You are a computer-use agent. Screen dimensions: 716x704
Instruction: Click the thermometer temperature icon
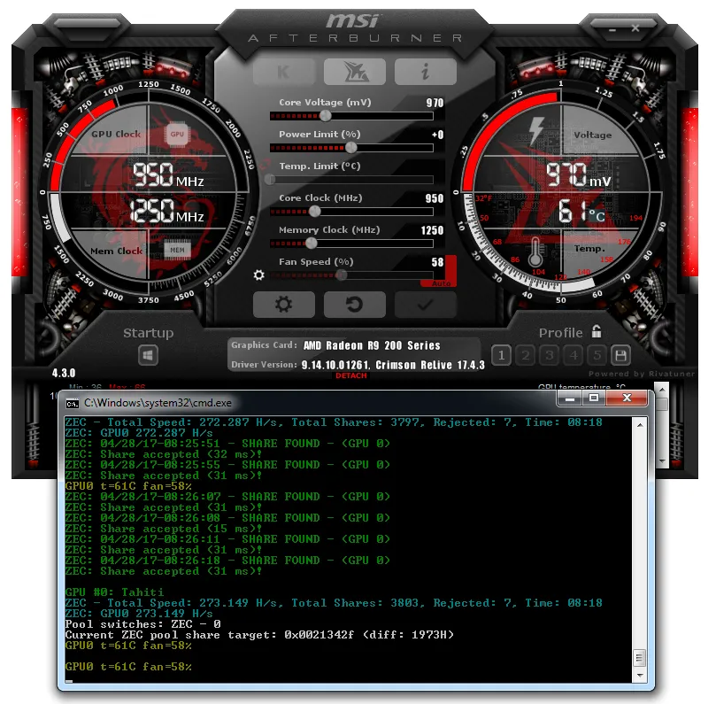point(535,251)
